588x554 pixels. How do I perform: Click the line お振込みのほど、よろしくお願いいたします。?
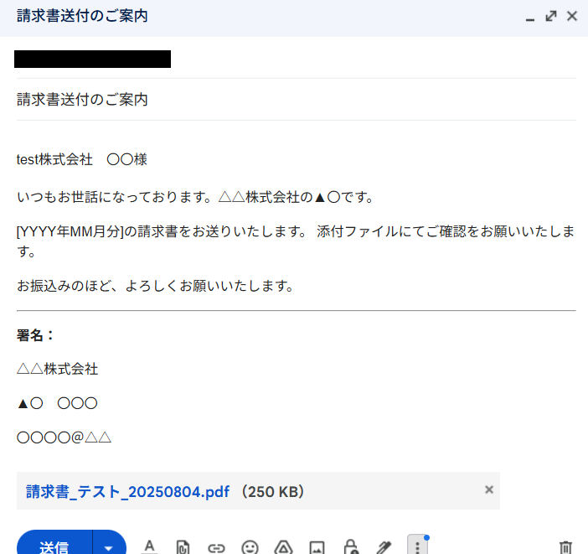[x=155, y=286]
